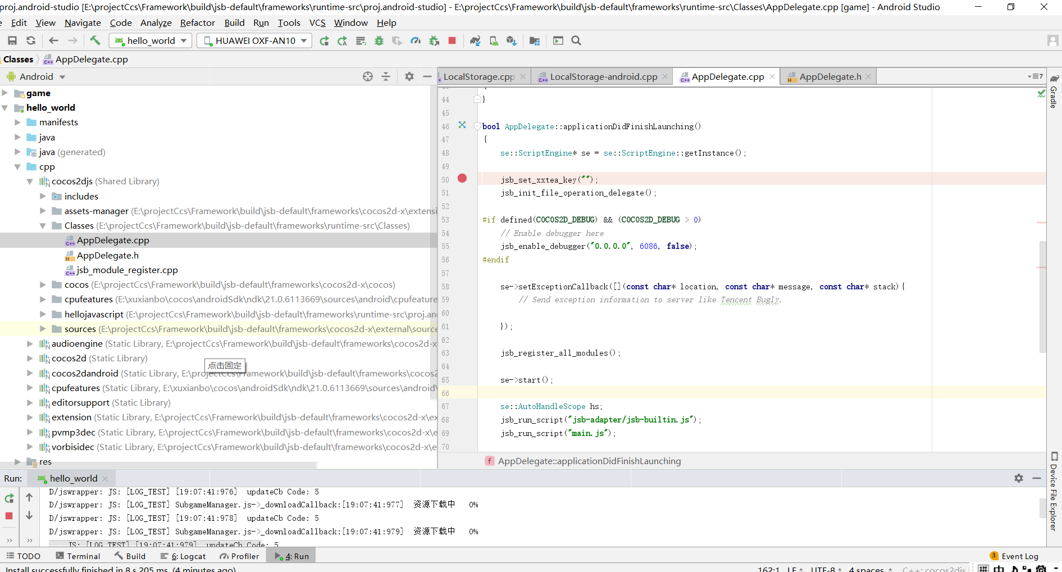Toggle the Gradle side tool window
The height and width of the screenshot is (572, 1062).
click(x=1054, y=93)
